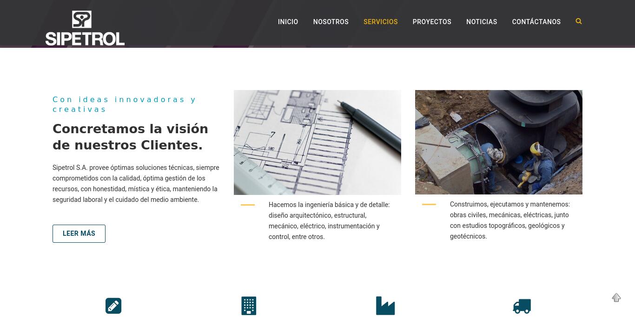Click the scroll-to-top arrow icon

coord(616,298)
